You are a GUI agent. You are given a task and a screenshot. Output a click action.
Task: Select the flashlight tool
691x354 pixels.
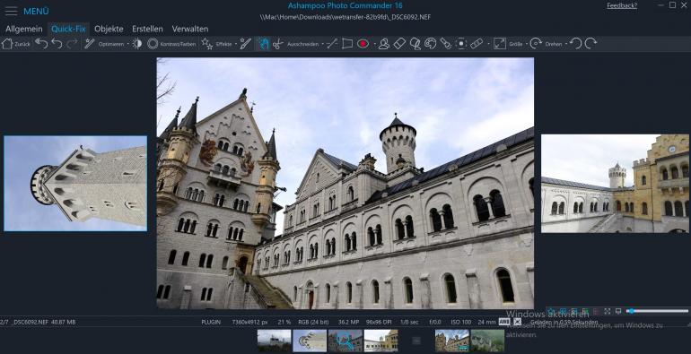pos(445,44)
